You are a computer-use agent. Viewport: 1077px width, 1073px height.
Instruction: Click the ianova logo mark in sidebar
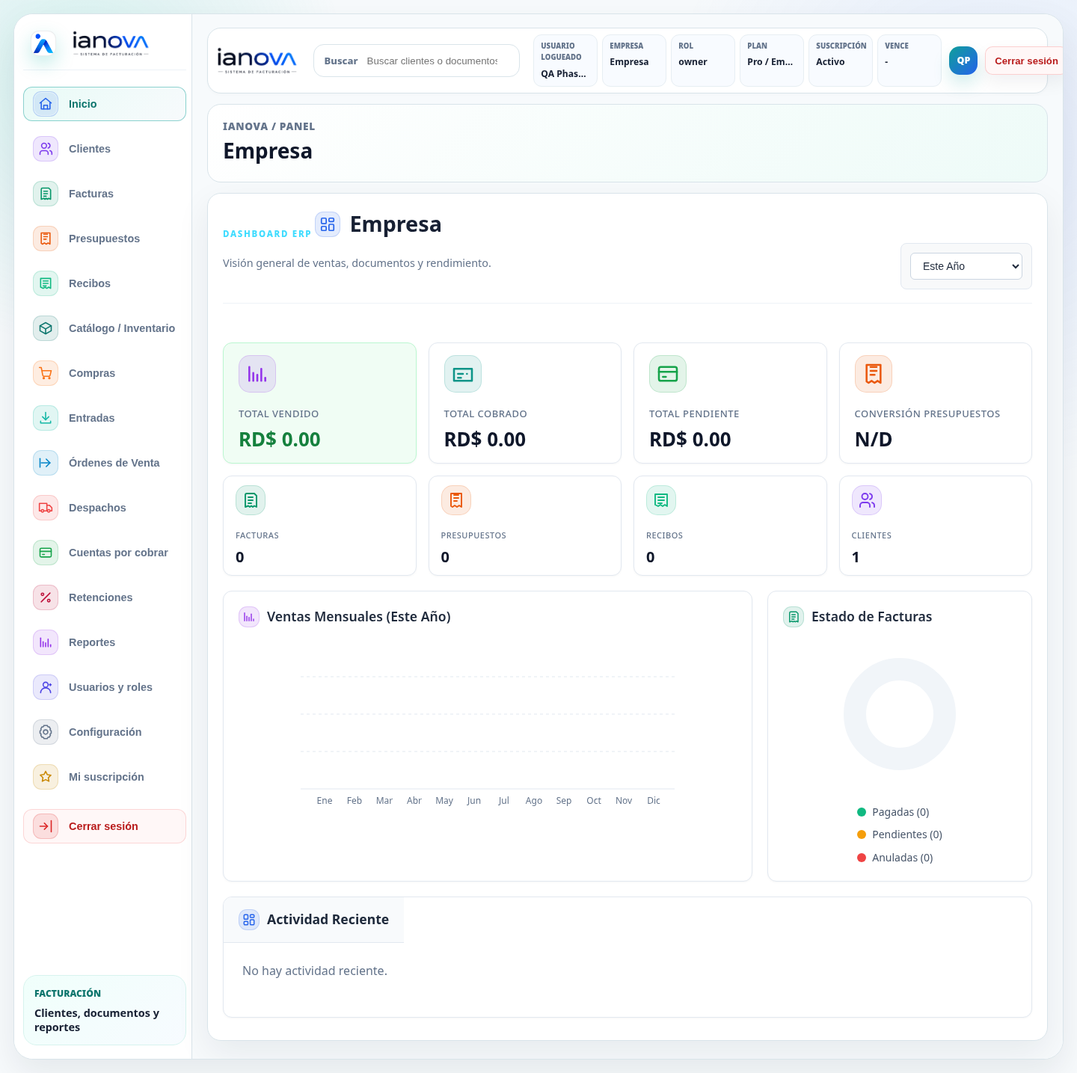pos(43,44)
